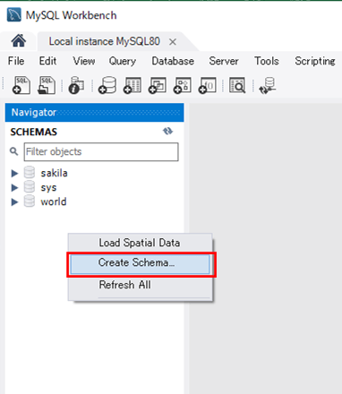Image resolution: width=342 pixels, height=394 pixels.
Task: Open the Database menu
Action: (x=173, y=61)
